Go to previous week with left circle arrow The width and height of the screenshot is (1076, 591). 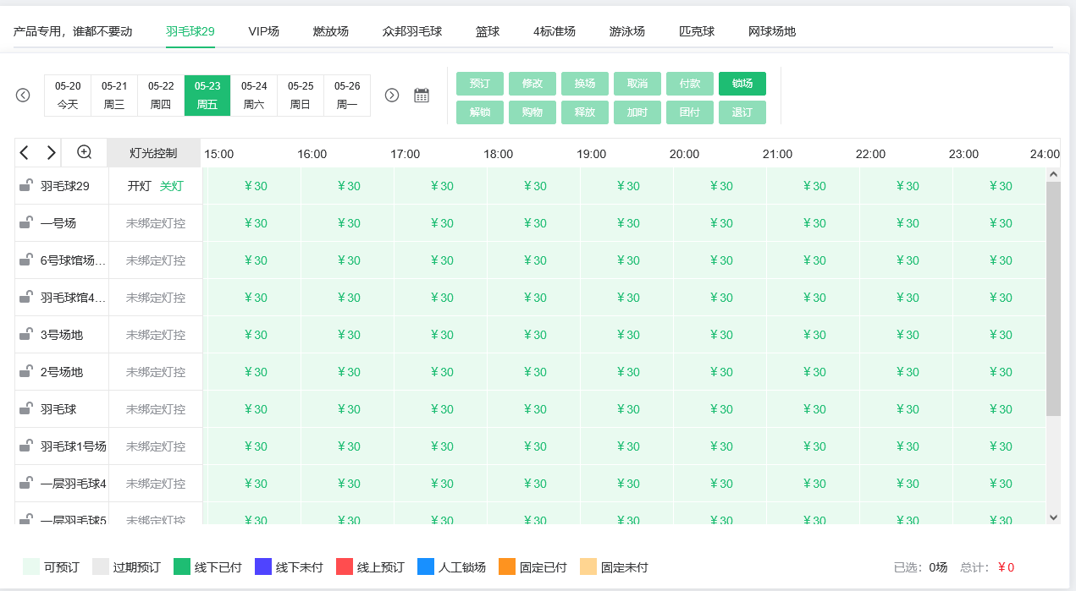(x=23, y=96)
